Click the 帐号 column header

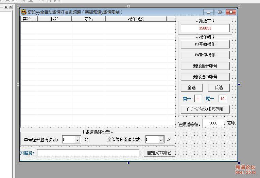click(x=54, y=19)
